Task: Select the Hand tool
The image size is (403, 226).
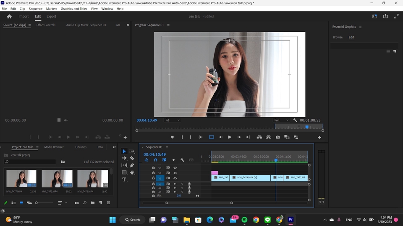Action: [x=132, y=172]
